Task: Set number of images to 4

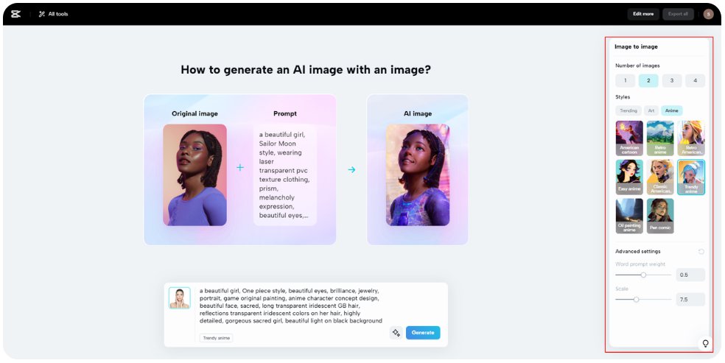Action: point(695,81)
